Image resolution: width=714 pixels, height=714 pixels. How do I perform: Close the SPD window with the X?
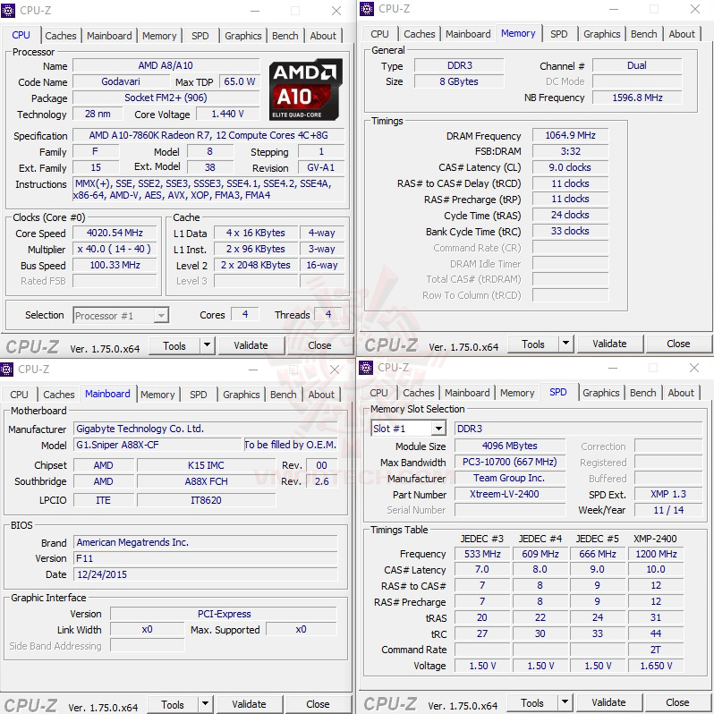coord(694,368)
